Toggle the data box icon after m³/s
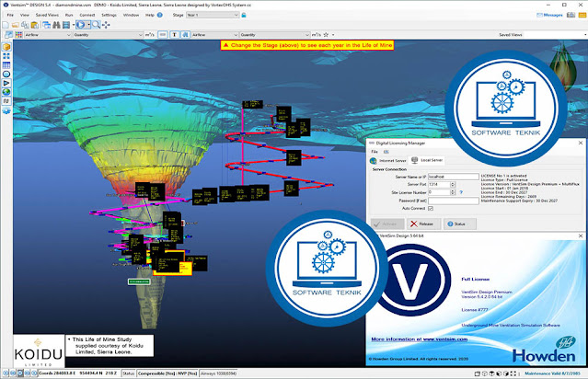Viewport: 588px width, 379px height. [x=162, y=34]
